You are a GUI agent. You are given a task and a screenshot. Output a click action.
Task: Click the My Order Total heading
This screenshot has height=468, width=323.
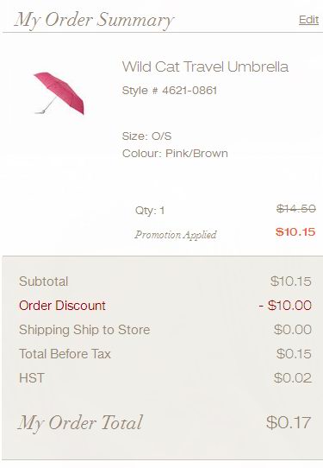point(81,423)
